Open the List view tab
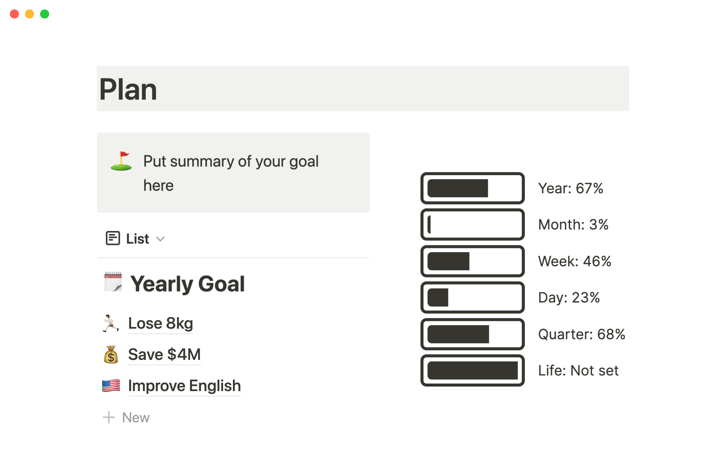 137,239
